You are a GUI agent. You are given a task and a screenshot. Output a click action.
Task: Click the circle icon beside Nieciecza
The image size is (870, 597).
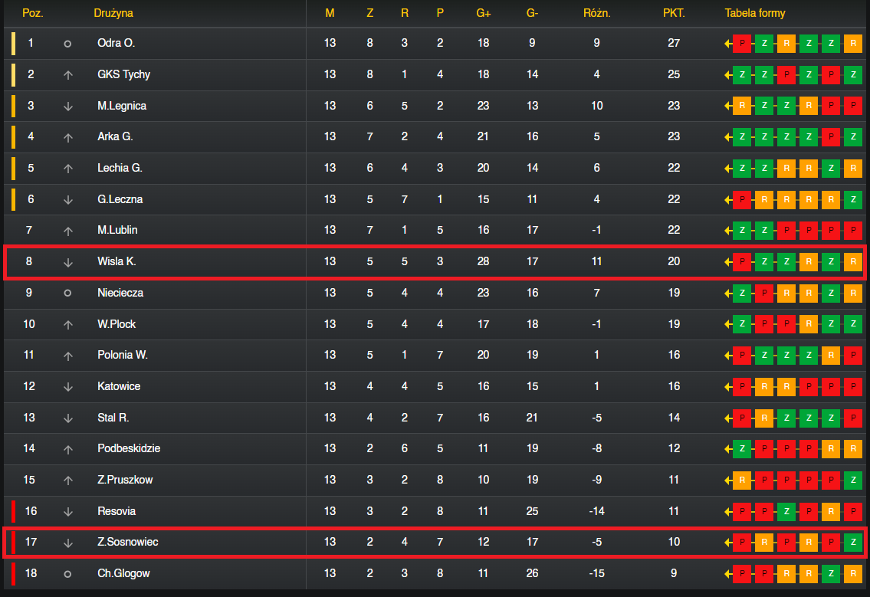[67, 293]
